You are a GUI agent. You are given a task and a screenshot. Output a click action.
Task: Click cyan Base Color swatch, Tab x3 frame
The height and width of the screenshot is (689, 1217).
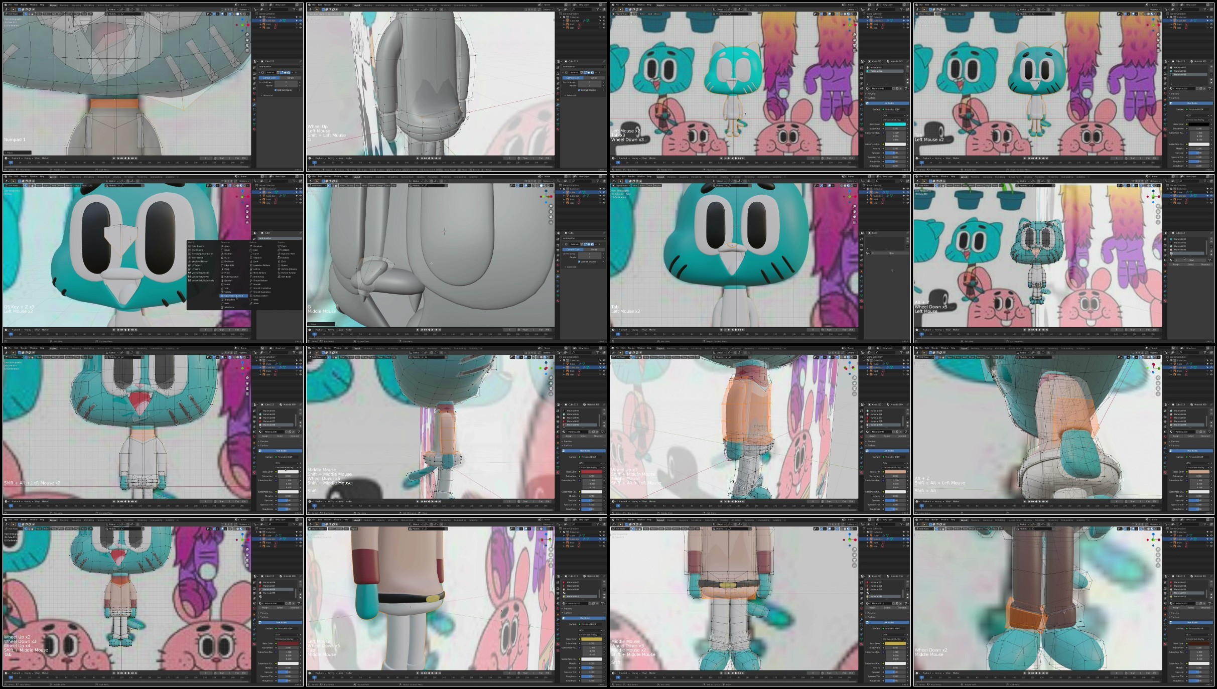pos(895,124)
